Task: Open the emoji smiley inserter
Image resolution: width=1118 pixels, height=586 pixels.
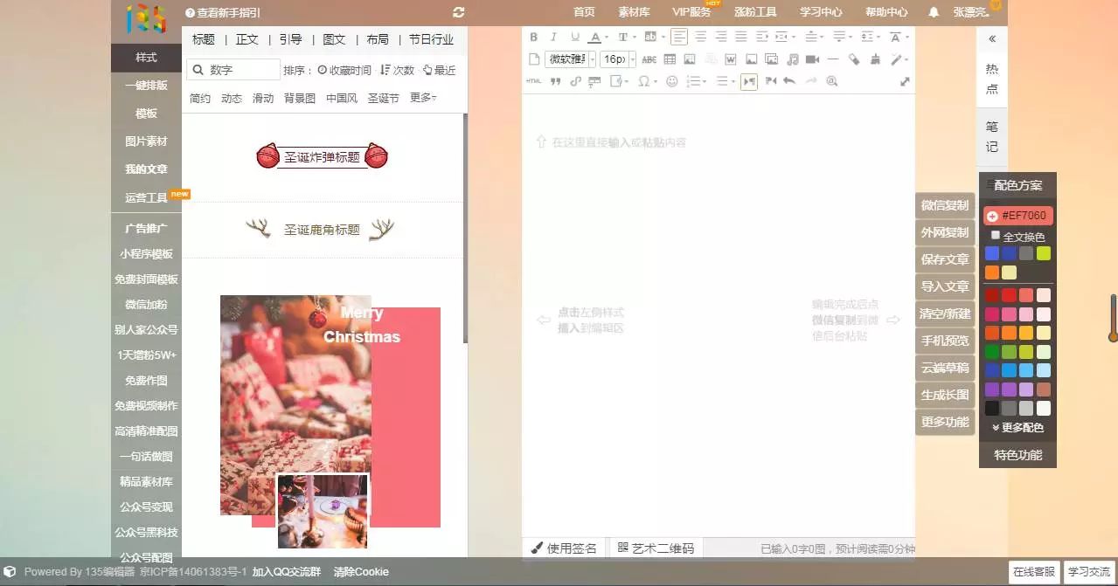Action: [671, 81]
